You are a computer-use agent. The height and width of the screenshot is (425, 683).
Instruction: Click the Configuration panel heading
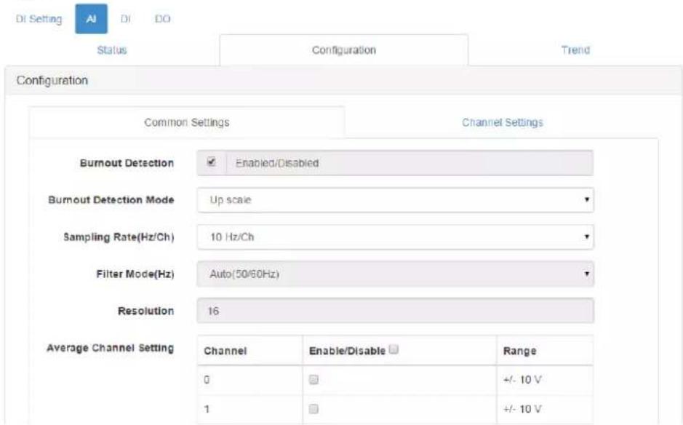52,81
